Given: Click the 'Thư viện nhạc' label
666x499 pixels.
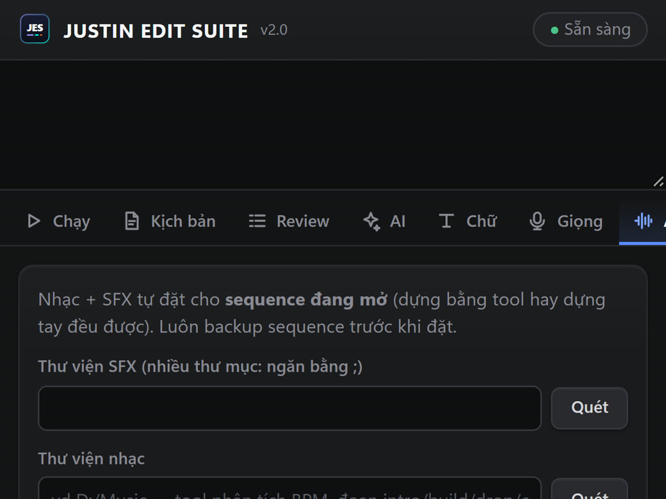Looking at the screenshot, I should click(x=92, y=459).
